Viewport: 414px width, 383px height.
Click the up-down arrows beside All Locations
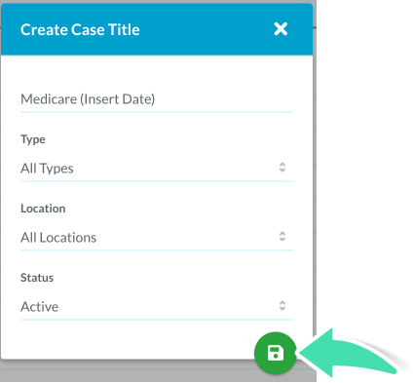(282, 237)
